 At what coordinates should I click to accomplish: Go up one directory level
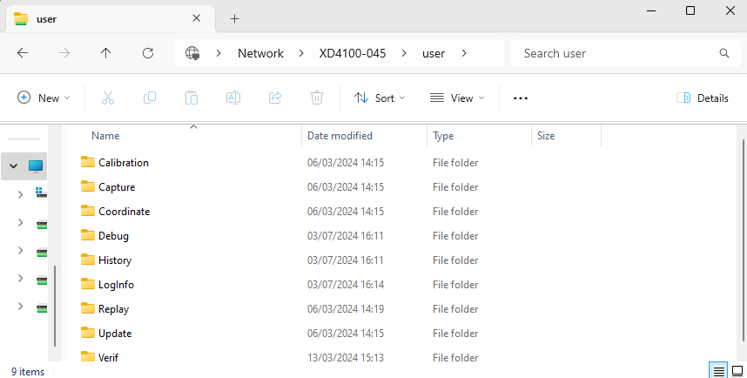pos(106,53)
